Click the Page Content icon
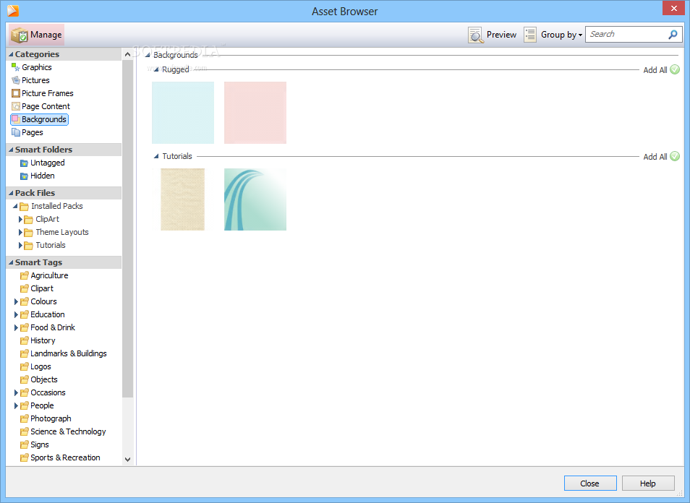The image size is (690, 503). coord(16,106)
